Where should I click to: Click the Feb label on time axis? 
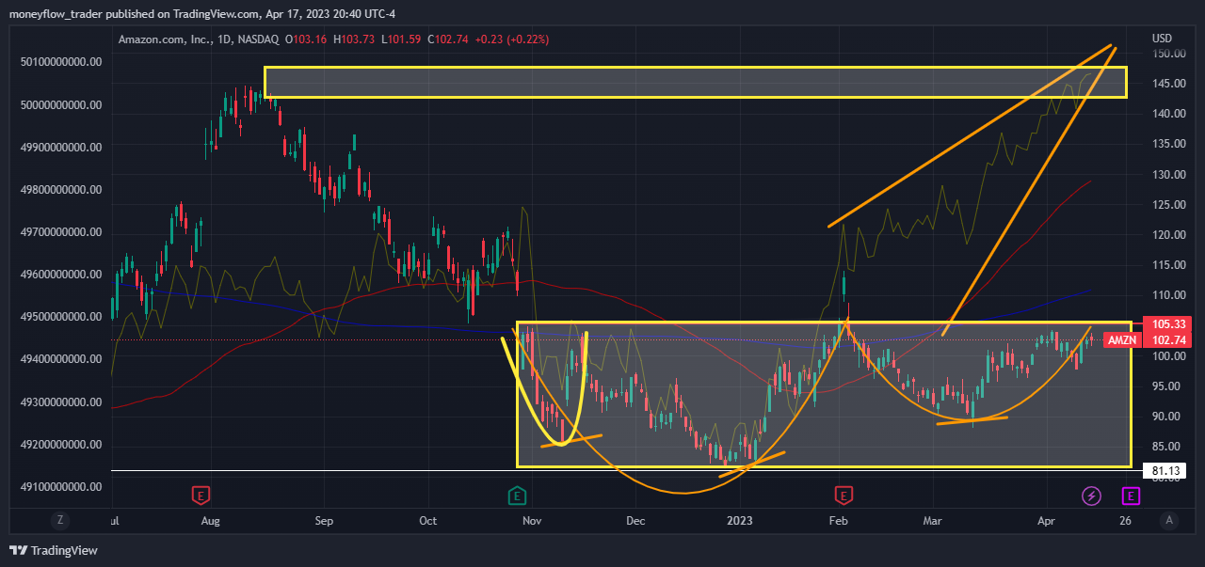point(838,520)
